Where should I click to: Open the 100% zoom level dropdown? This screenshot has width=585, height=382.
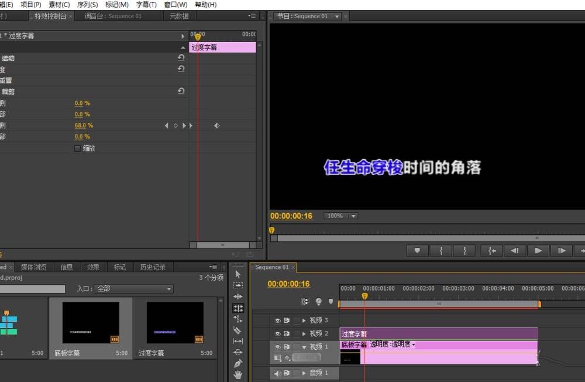tap(340, 216)
